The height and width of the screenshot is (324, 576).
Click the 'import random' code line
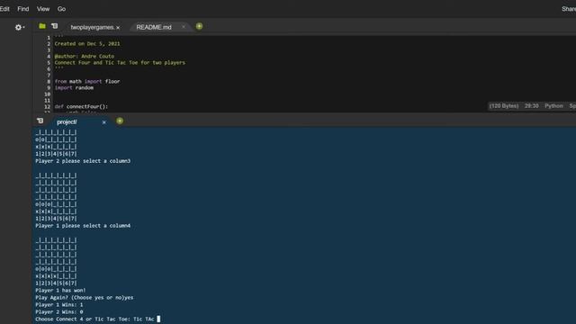(74, 88)
